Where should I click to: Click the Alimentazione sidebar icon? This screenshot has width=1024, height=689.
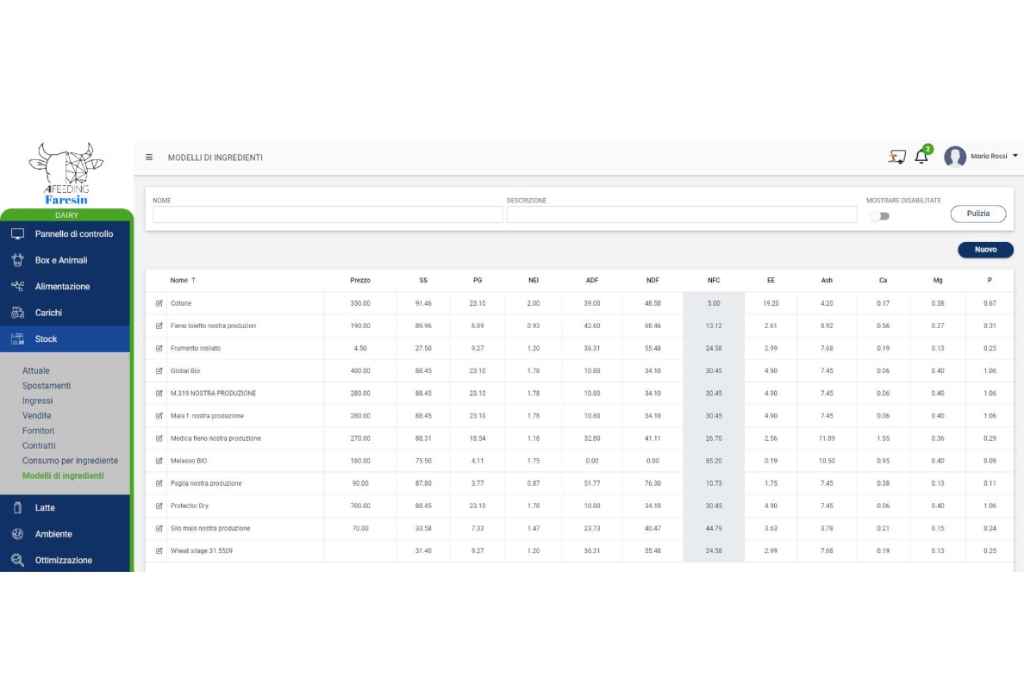[x=17, y=287]
